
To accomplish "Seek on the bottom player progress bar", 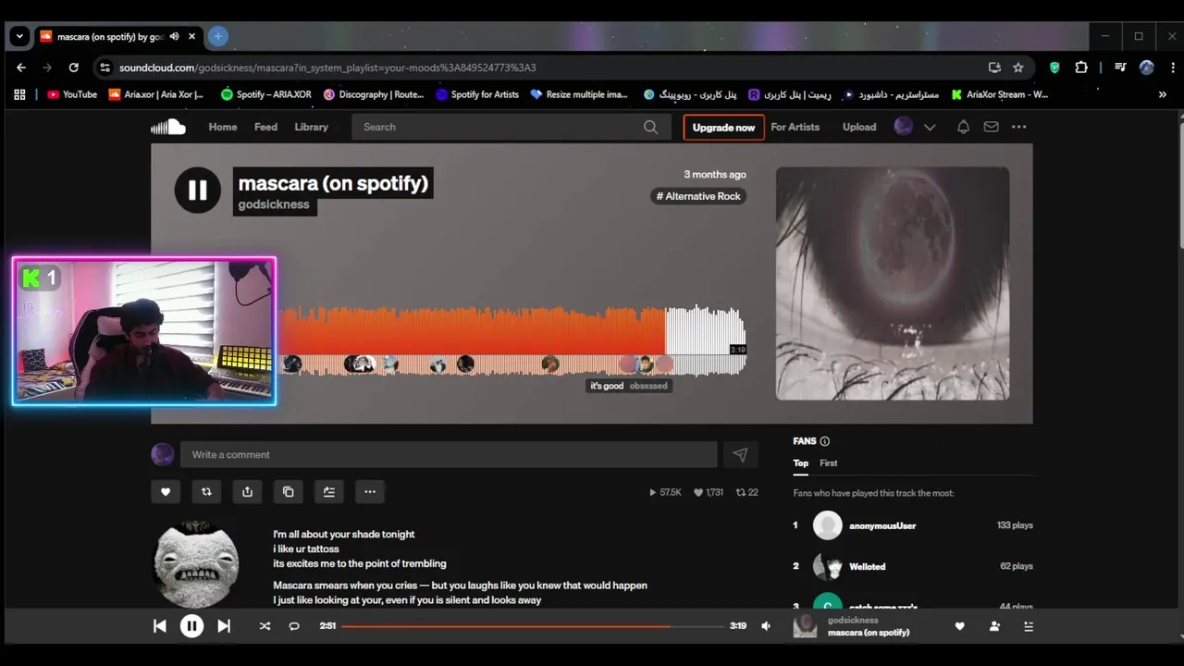I will [x=533, y=626].
